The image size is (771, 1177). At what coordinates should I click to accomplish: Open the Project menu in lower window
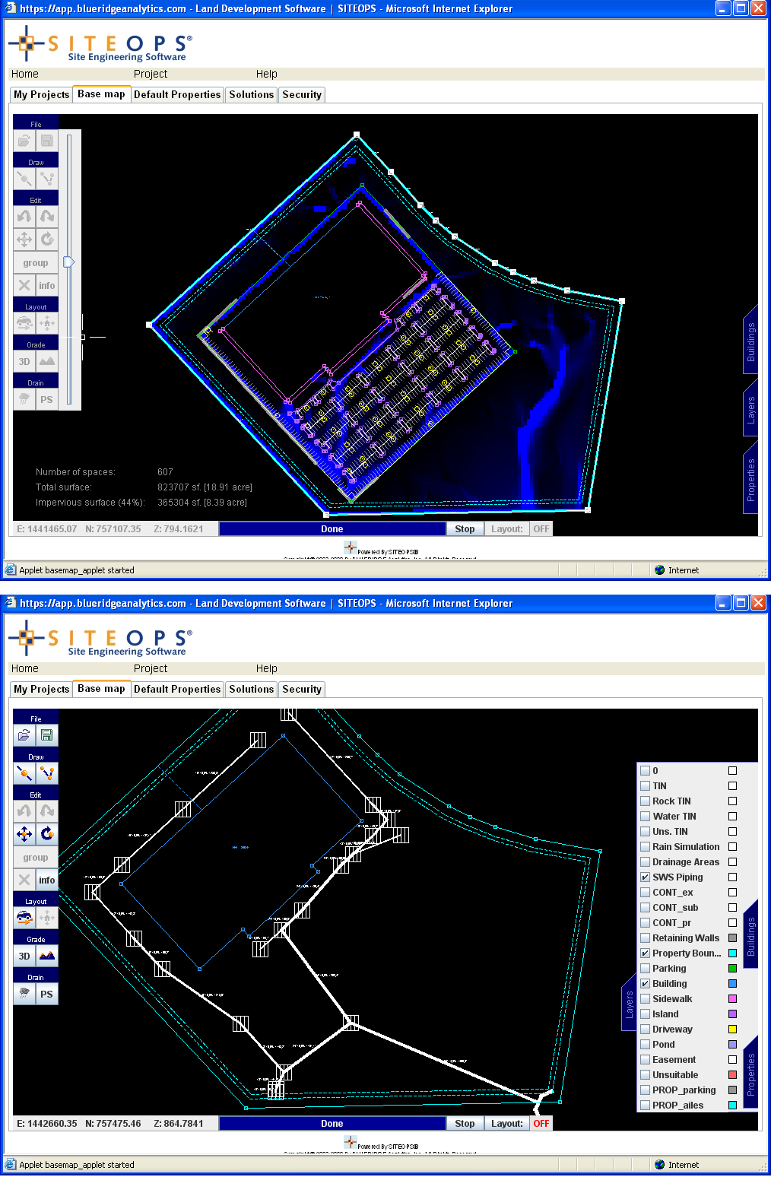[x=150, y=668]
